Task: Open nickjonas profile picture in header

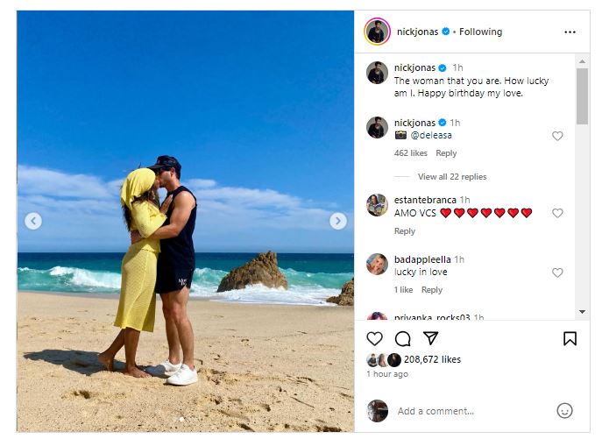Action: (377, 32)
